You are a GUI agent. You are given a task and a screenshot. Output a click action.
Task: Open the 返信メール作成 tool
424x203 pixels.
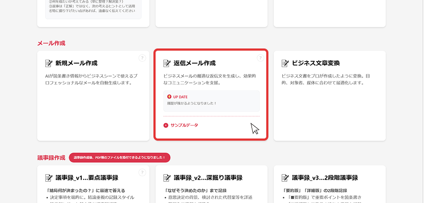tap(194, 63)
